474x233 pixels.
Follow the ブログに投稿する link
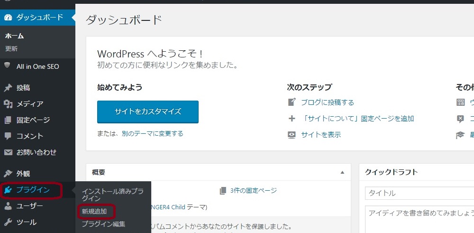(328, 103)
